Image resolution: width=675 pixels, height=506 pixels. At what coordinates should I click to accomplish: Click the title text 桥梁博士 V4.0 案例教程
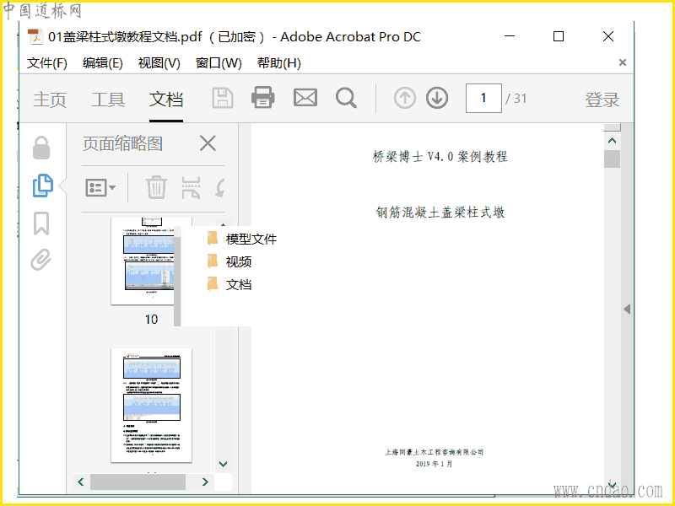[440, 156]
